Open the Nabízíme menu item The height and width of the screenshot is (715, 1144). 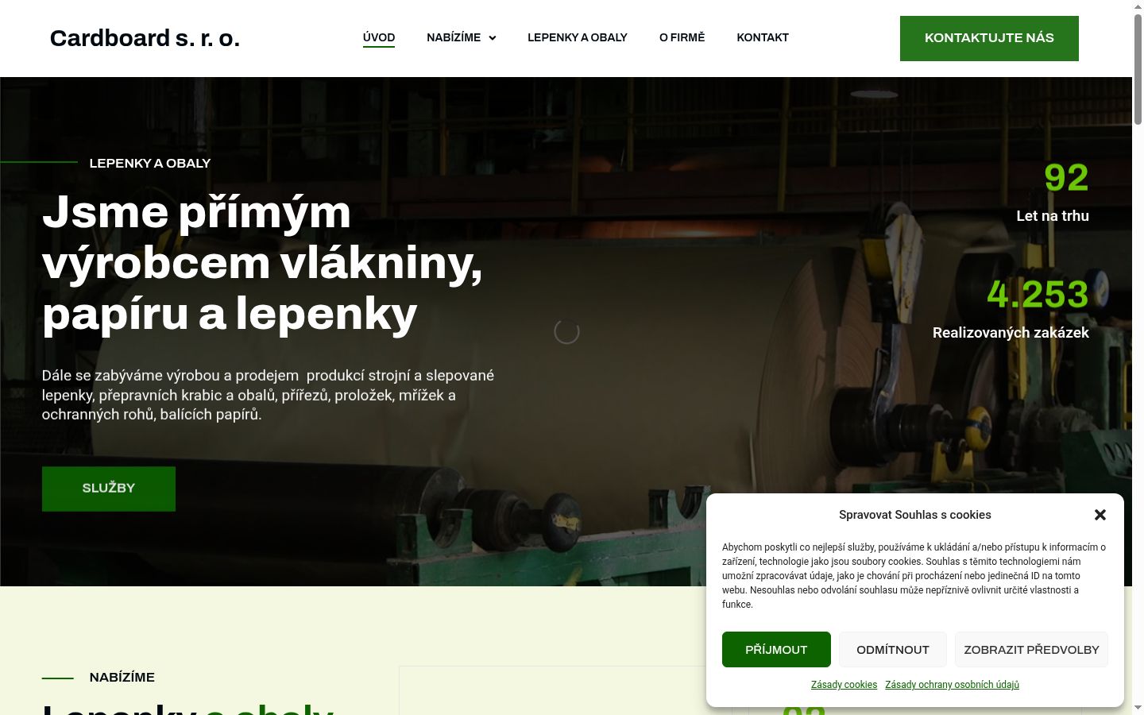[x=454, y=37]
